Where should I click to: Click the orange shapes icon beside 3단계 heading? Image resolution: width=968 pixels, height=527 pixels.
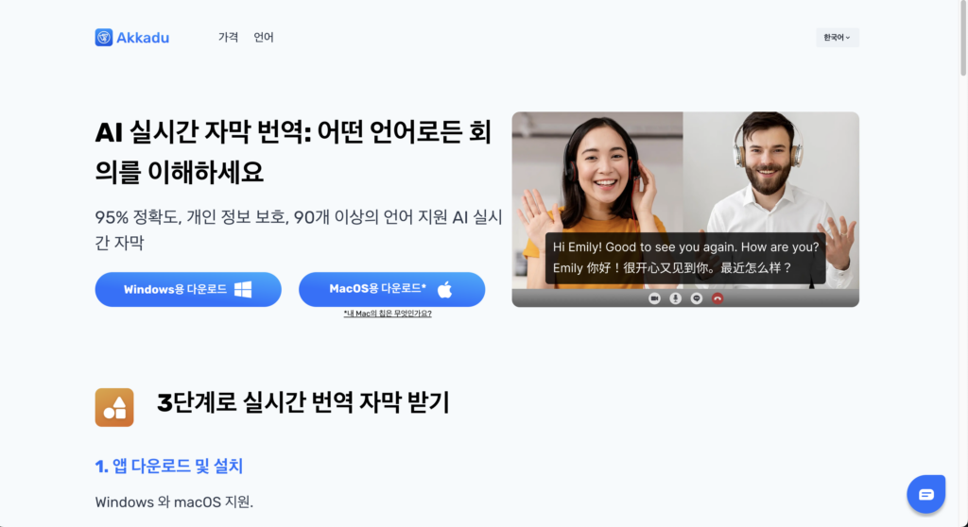[114, 407]
